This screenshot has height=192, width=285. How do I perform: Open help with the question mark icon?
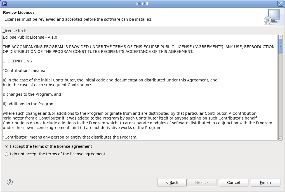point(10,182)
